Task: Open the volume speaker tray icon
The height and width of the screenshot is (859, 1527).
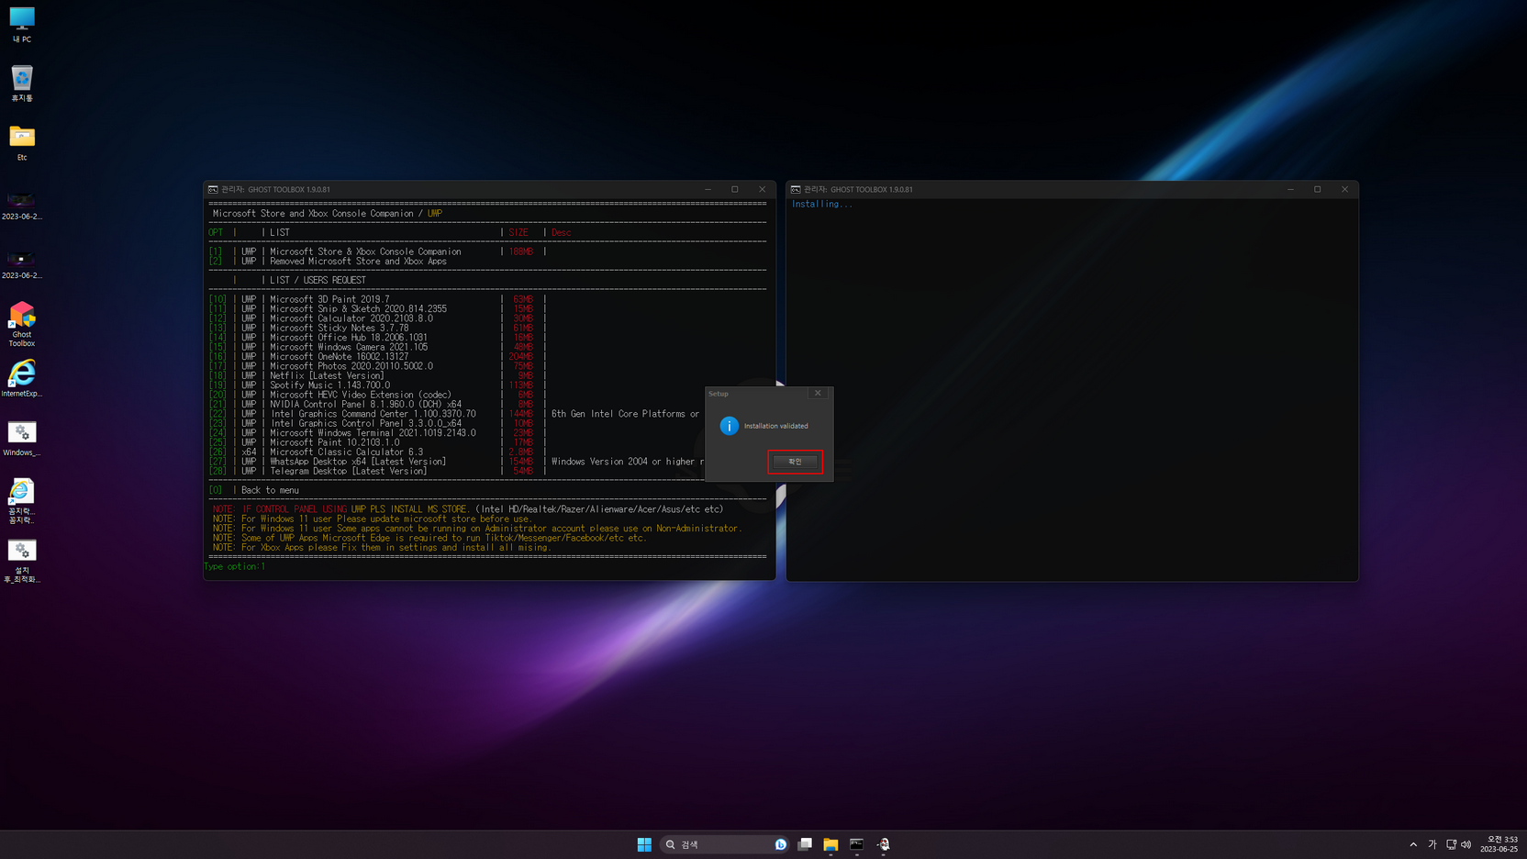Action: (1466, 844)
